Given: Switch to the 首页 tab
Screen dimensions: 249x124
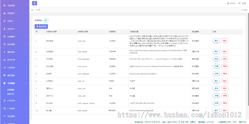Looking at the screenshot, I should click(x=38, y=10).
